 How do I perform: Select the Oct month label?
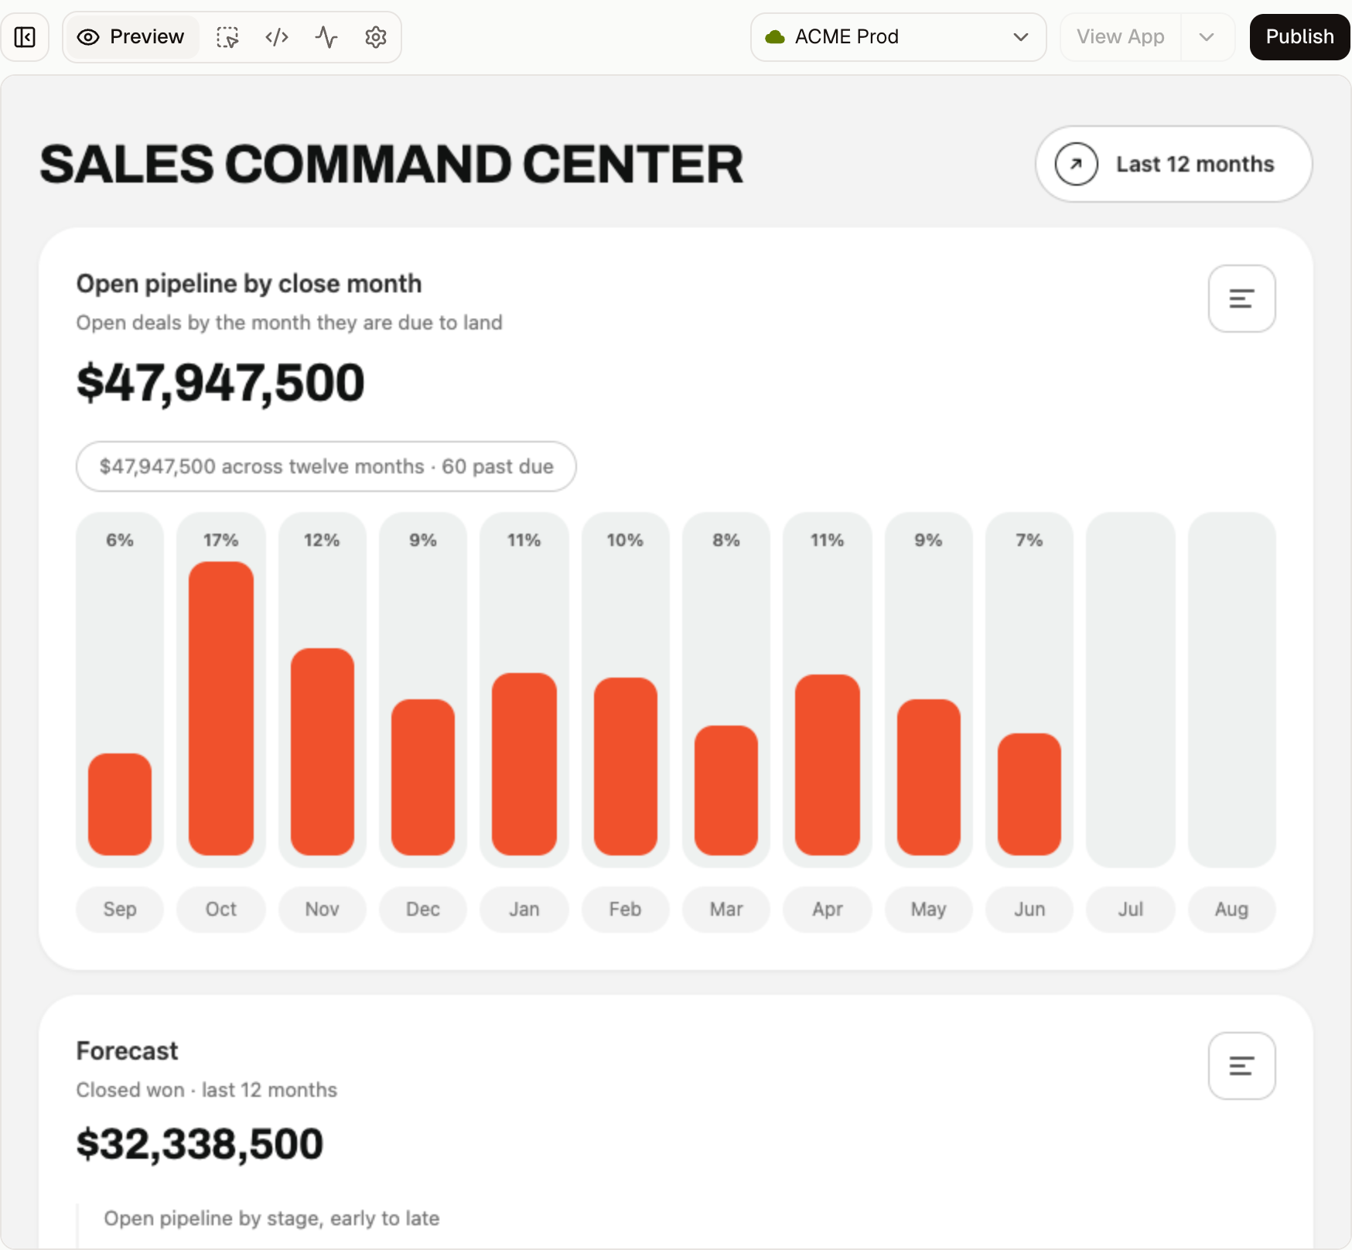(x=221, y=909)
